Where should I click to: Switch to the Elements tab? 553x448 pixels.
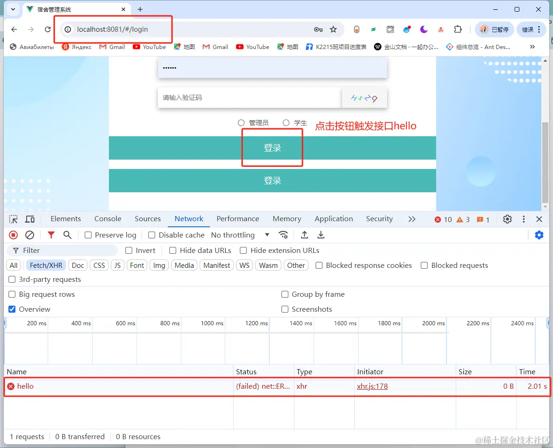[65, 219]
